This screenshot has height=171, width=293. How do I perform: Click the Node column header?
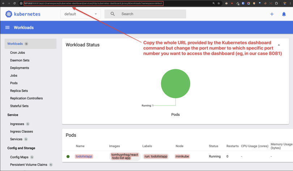tap(179, 146)
